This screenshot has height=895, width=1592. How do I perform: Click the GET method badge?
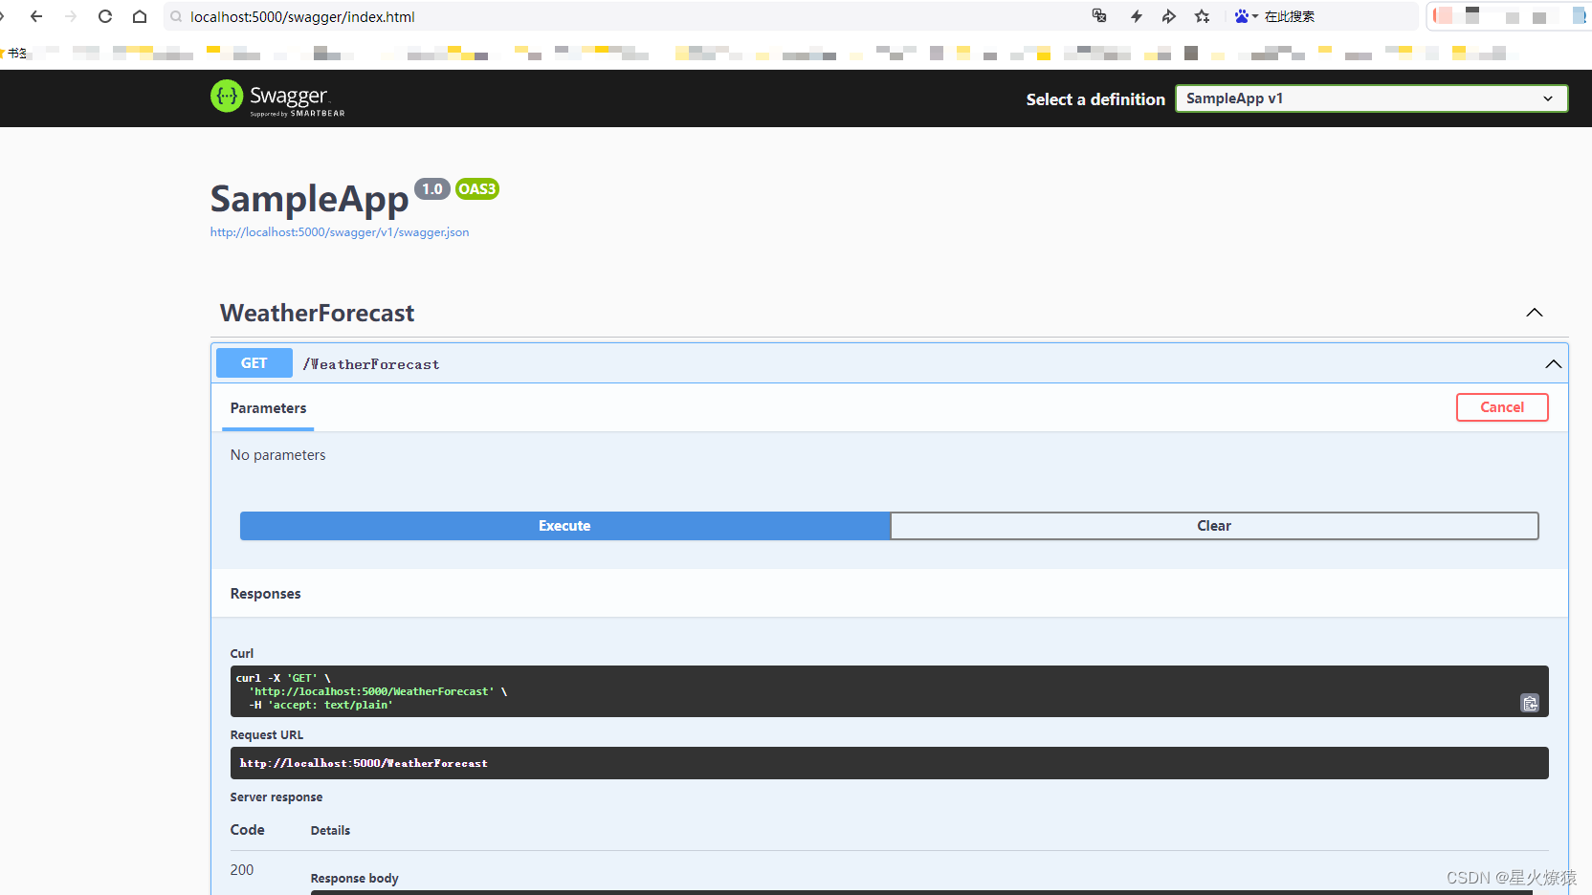pos(254,363)
